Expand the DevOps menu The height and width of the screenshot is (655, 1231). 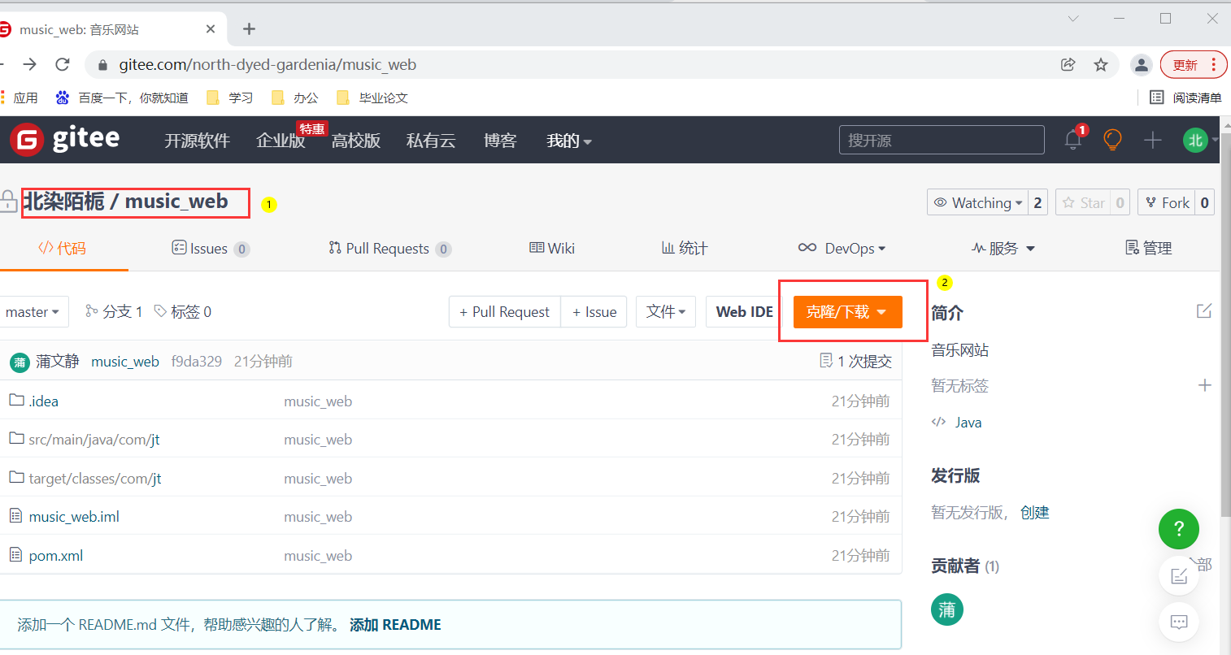[842, 249]
